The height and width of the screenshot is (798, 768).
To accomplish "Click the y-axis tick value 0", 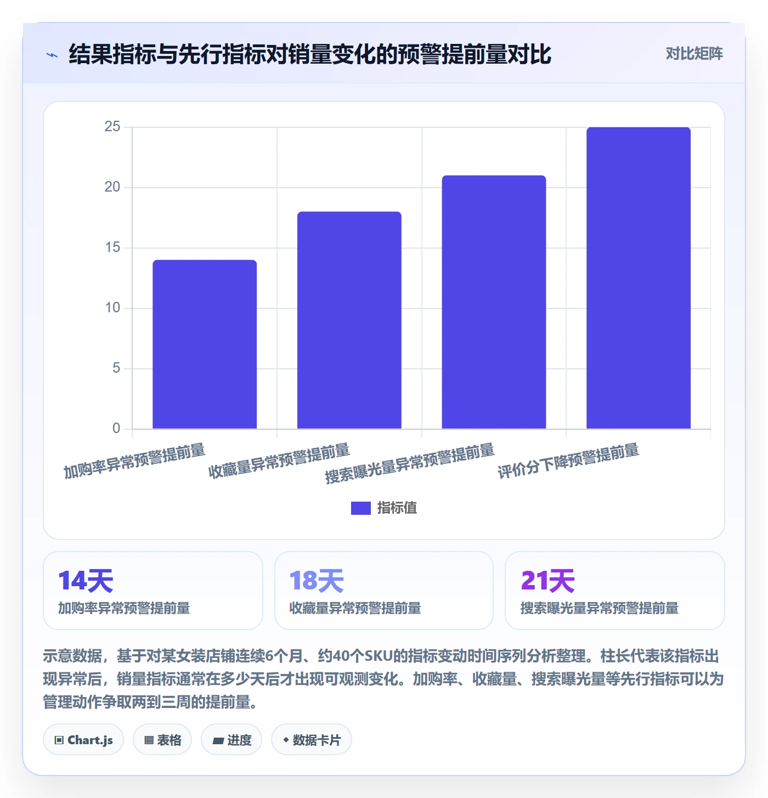I will click(x=116, y=429).
